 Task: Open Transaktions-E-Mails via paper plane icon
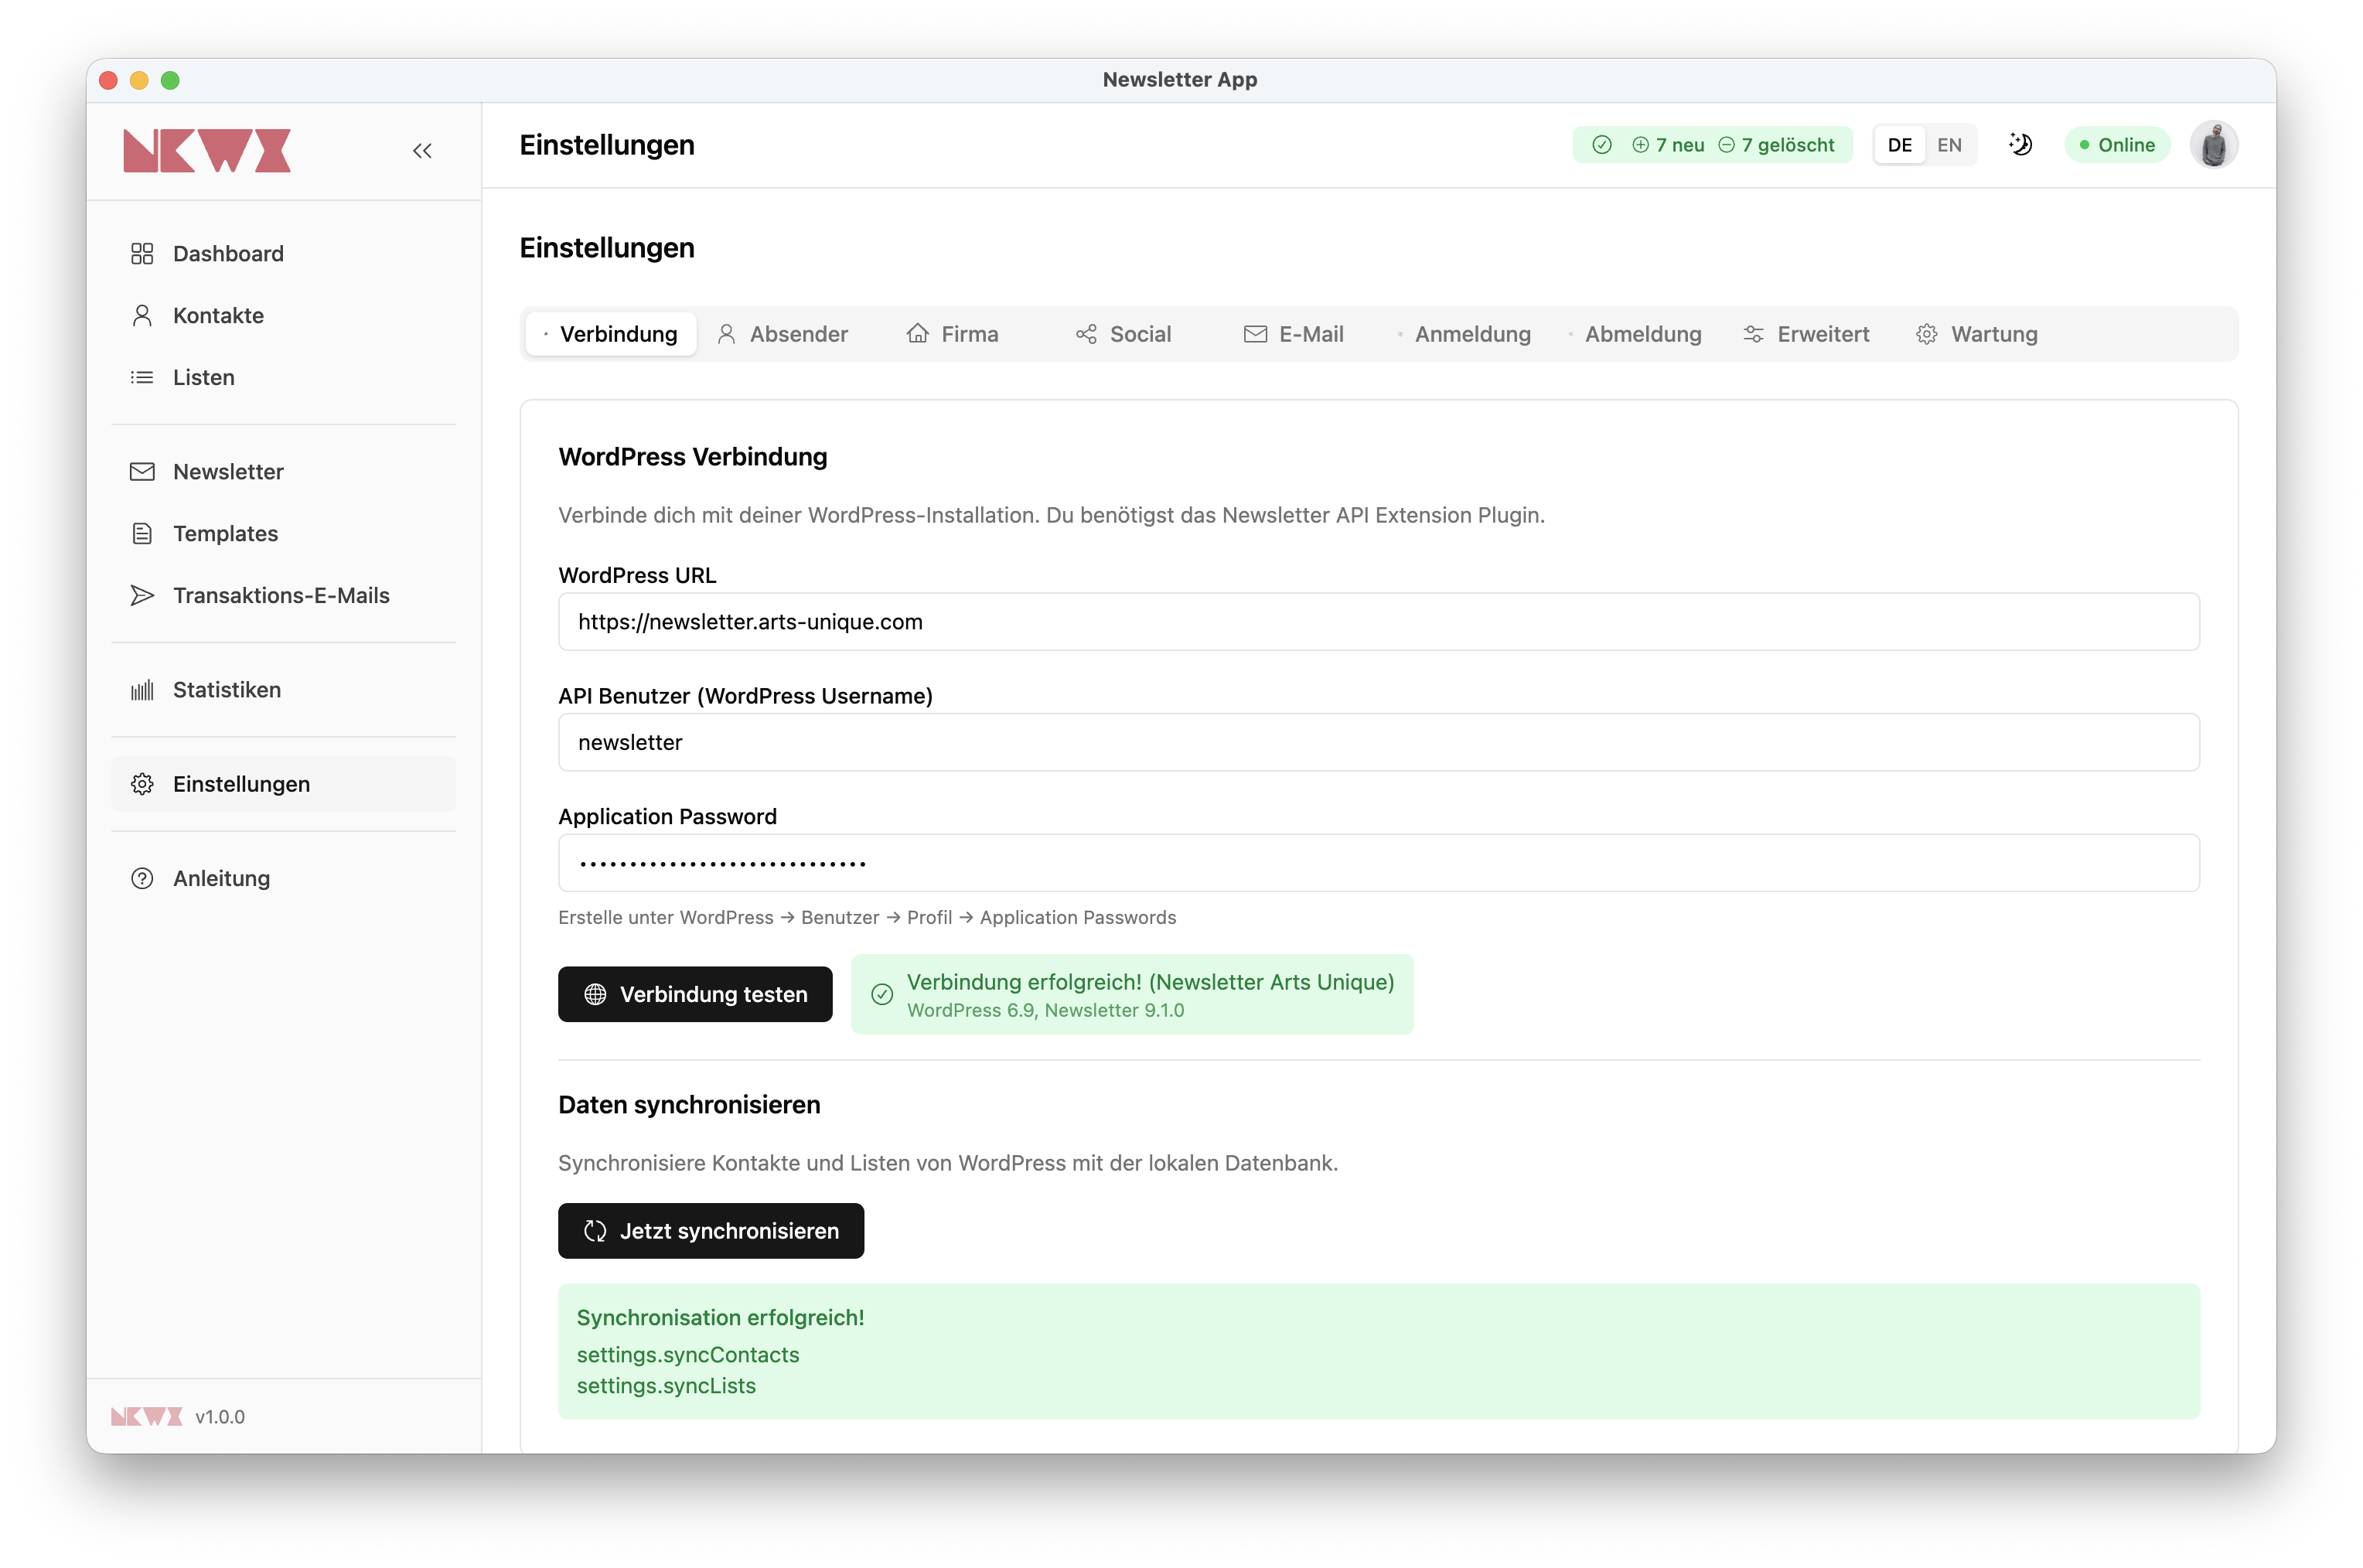(142, 596)
